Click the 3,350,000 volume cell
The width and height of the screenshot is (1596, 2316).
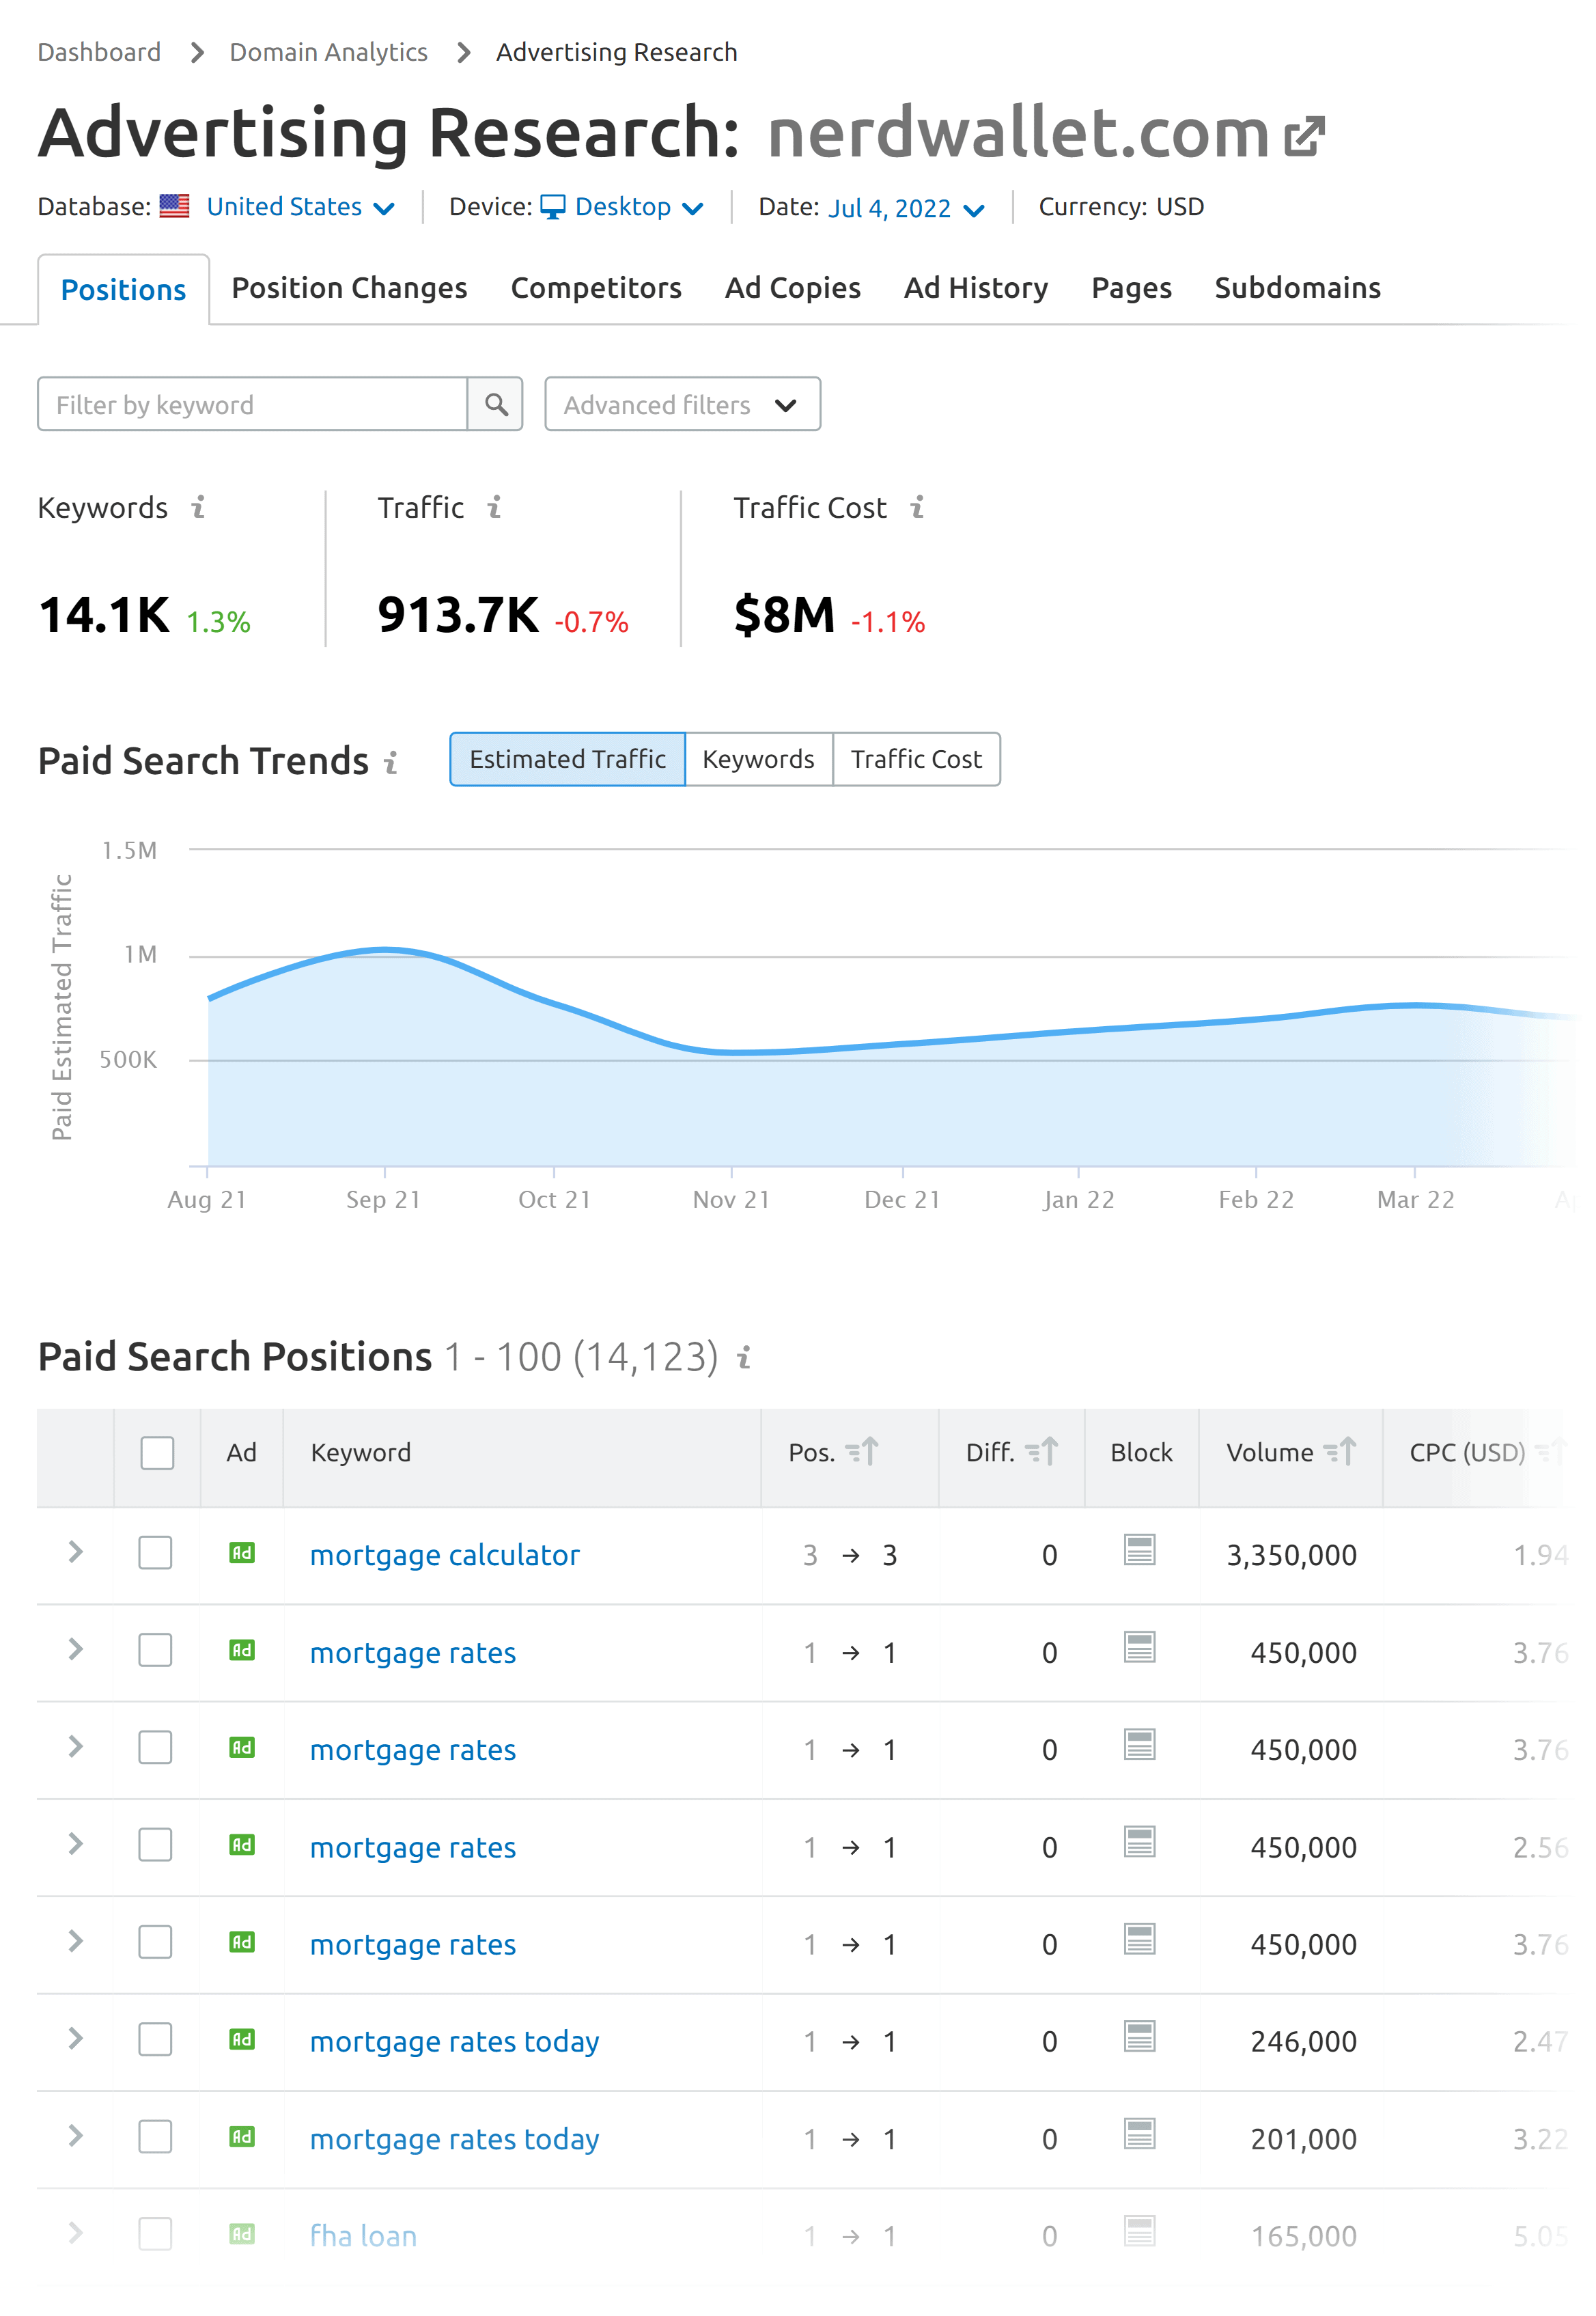coord(1291,1556)
